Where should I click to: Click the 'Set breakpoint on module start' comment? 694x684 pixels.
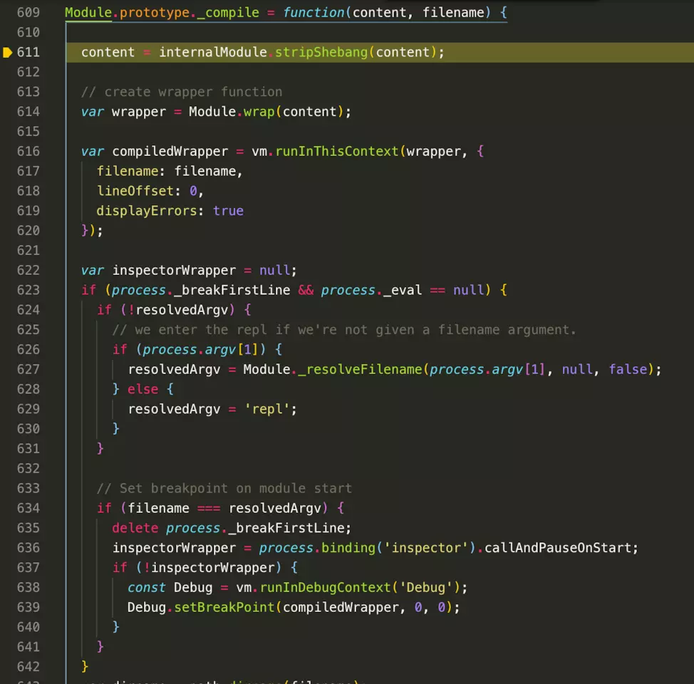point(224,488)
